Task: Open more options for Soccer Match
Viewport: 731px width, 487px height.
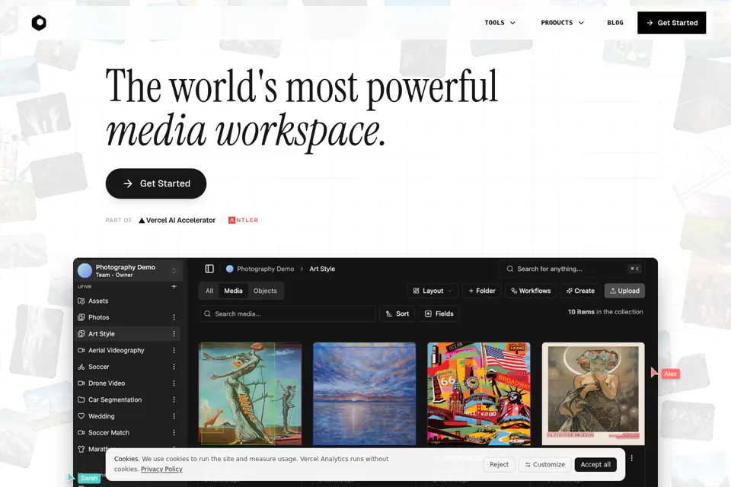Action: point(174,432)
